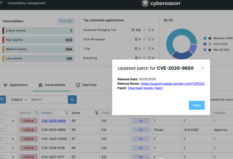This screenshot has width=233, height=159.
Task: Open the Machines tab
Action: (x=86, y=85)
